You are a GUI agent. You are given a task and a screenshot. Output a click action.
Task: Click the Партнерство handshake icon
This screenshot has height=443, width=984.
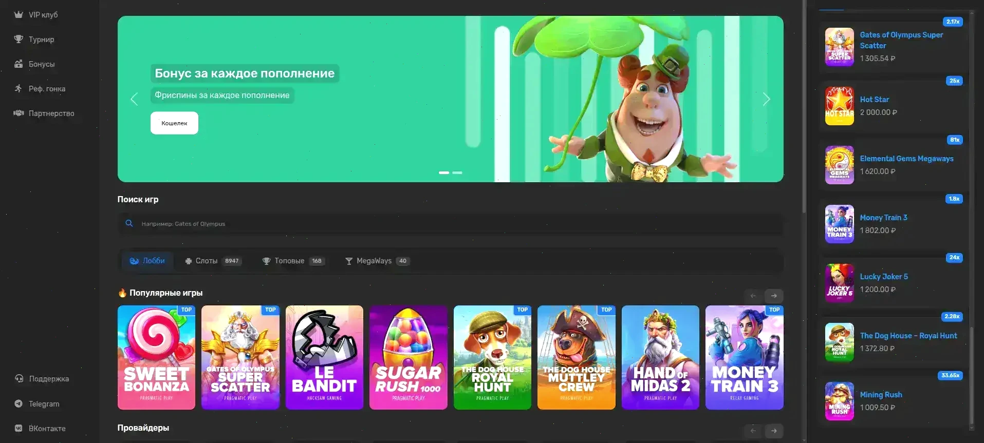click(18, 113)
